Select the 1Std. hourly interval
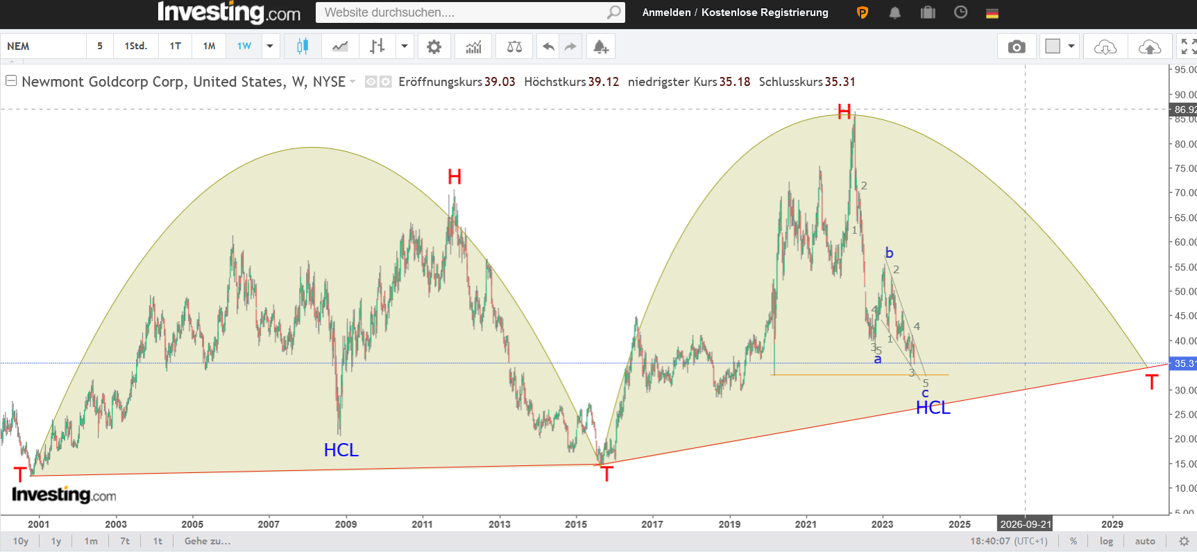 [x=136, y=46]
